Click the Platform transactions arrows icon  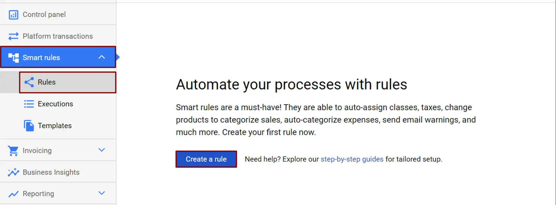coord(13,36)
